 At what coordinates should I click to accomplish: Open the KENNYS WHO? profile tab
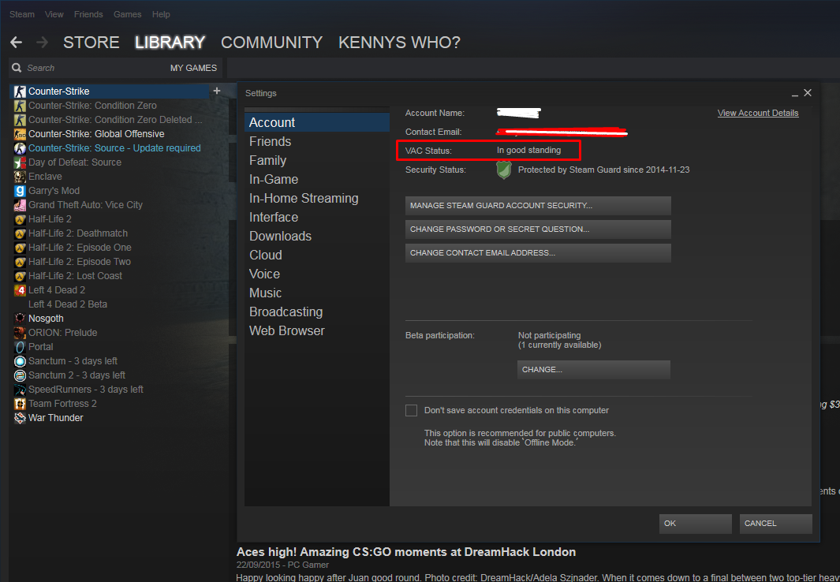(x=400, y=43)
